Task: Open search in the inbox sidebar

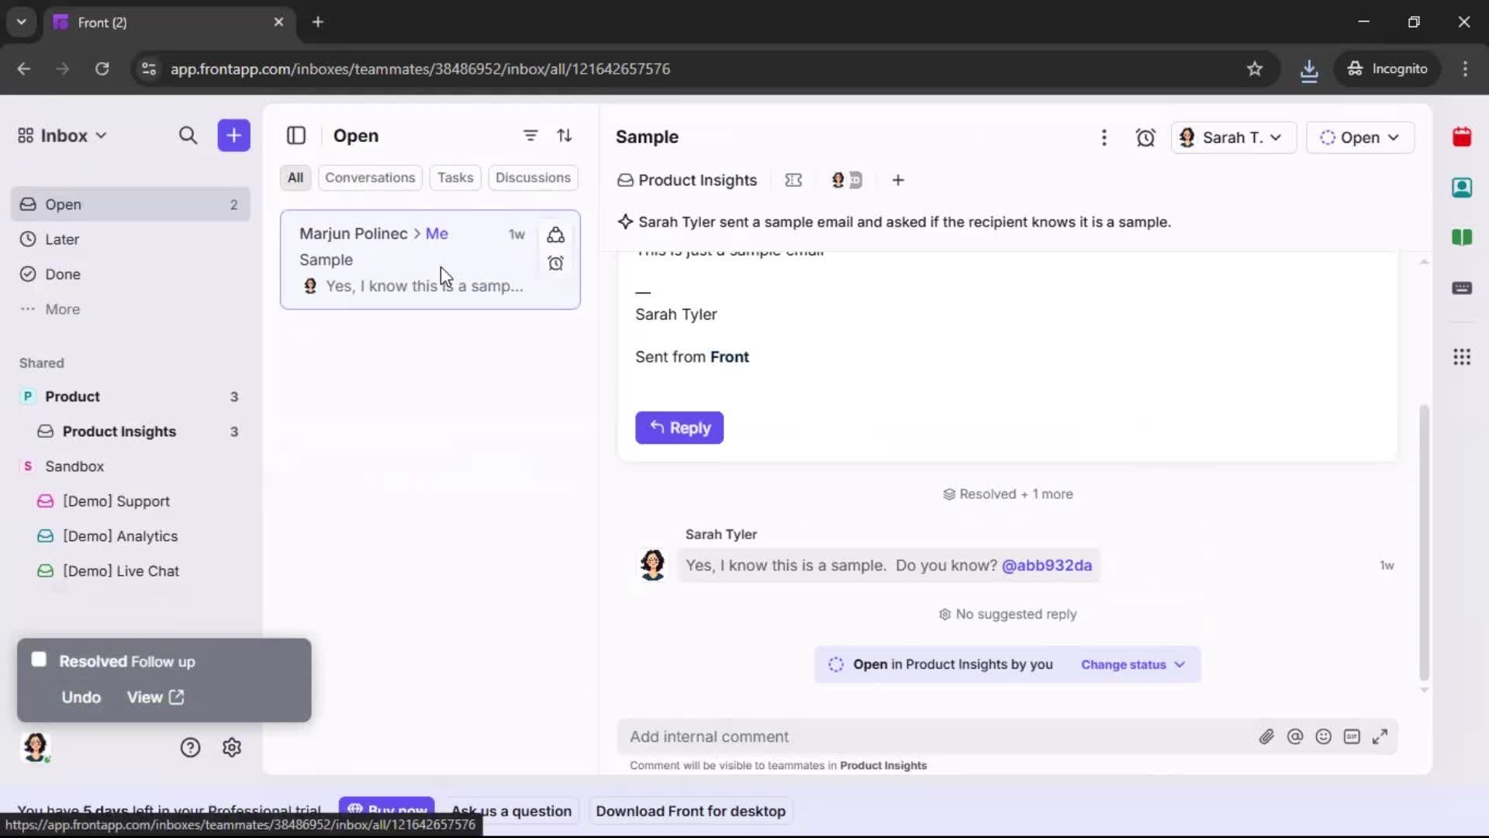Action: (188, 135)
